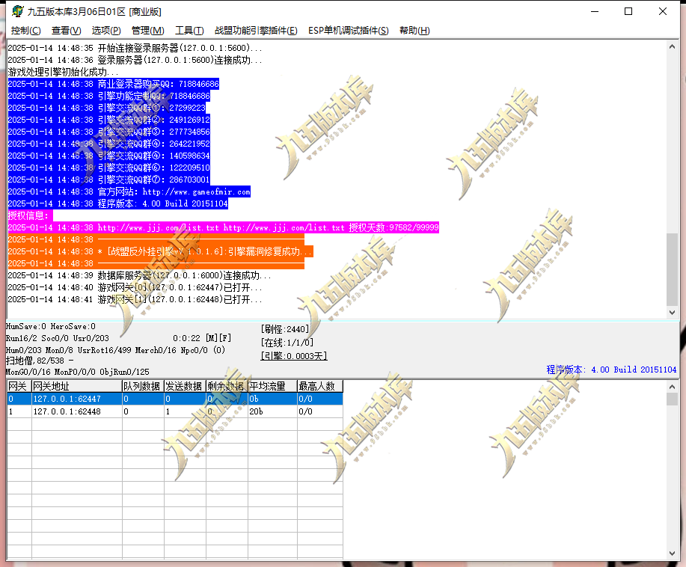
Task: Click the 网关地址 column header
Action: [76, 386]
